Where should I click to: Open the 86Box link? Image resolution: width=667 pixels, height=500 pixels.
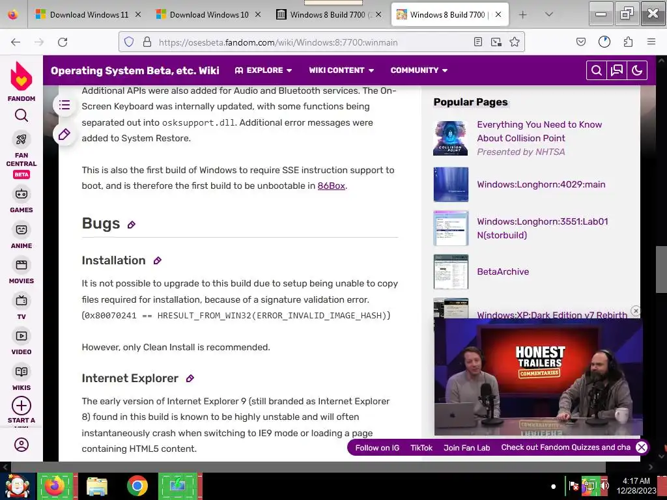coord(331,186)
